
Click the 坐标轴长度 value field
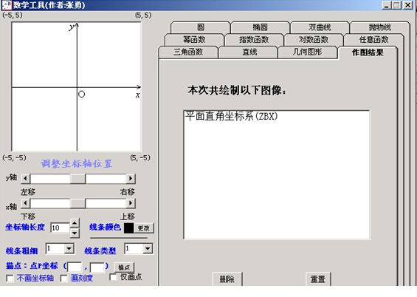click(x=60, y=228)
